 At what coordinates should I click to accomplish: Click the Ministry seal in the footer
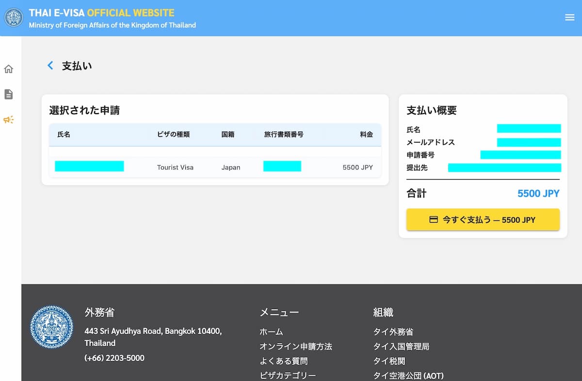tap(52, 327)
